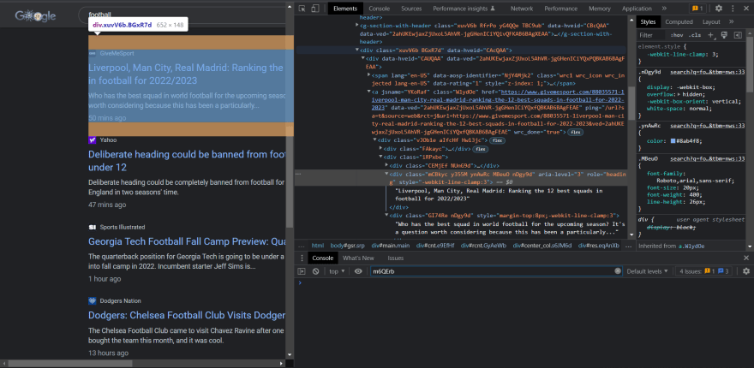
Task: Open the Yahoo deliberate heading article
Action: pyautogui.click(x=187, y=161)
